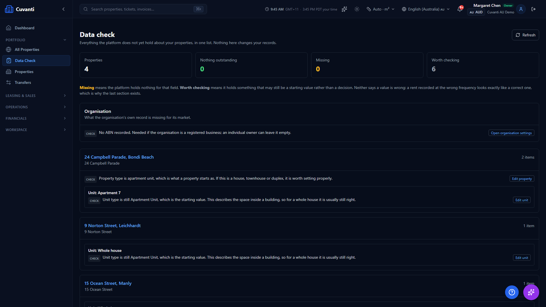Viewport: 546px width, 307px height.
Task: Open the user profile avatar
Action: (x=521, y=9)
